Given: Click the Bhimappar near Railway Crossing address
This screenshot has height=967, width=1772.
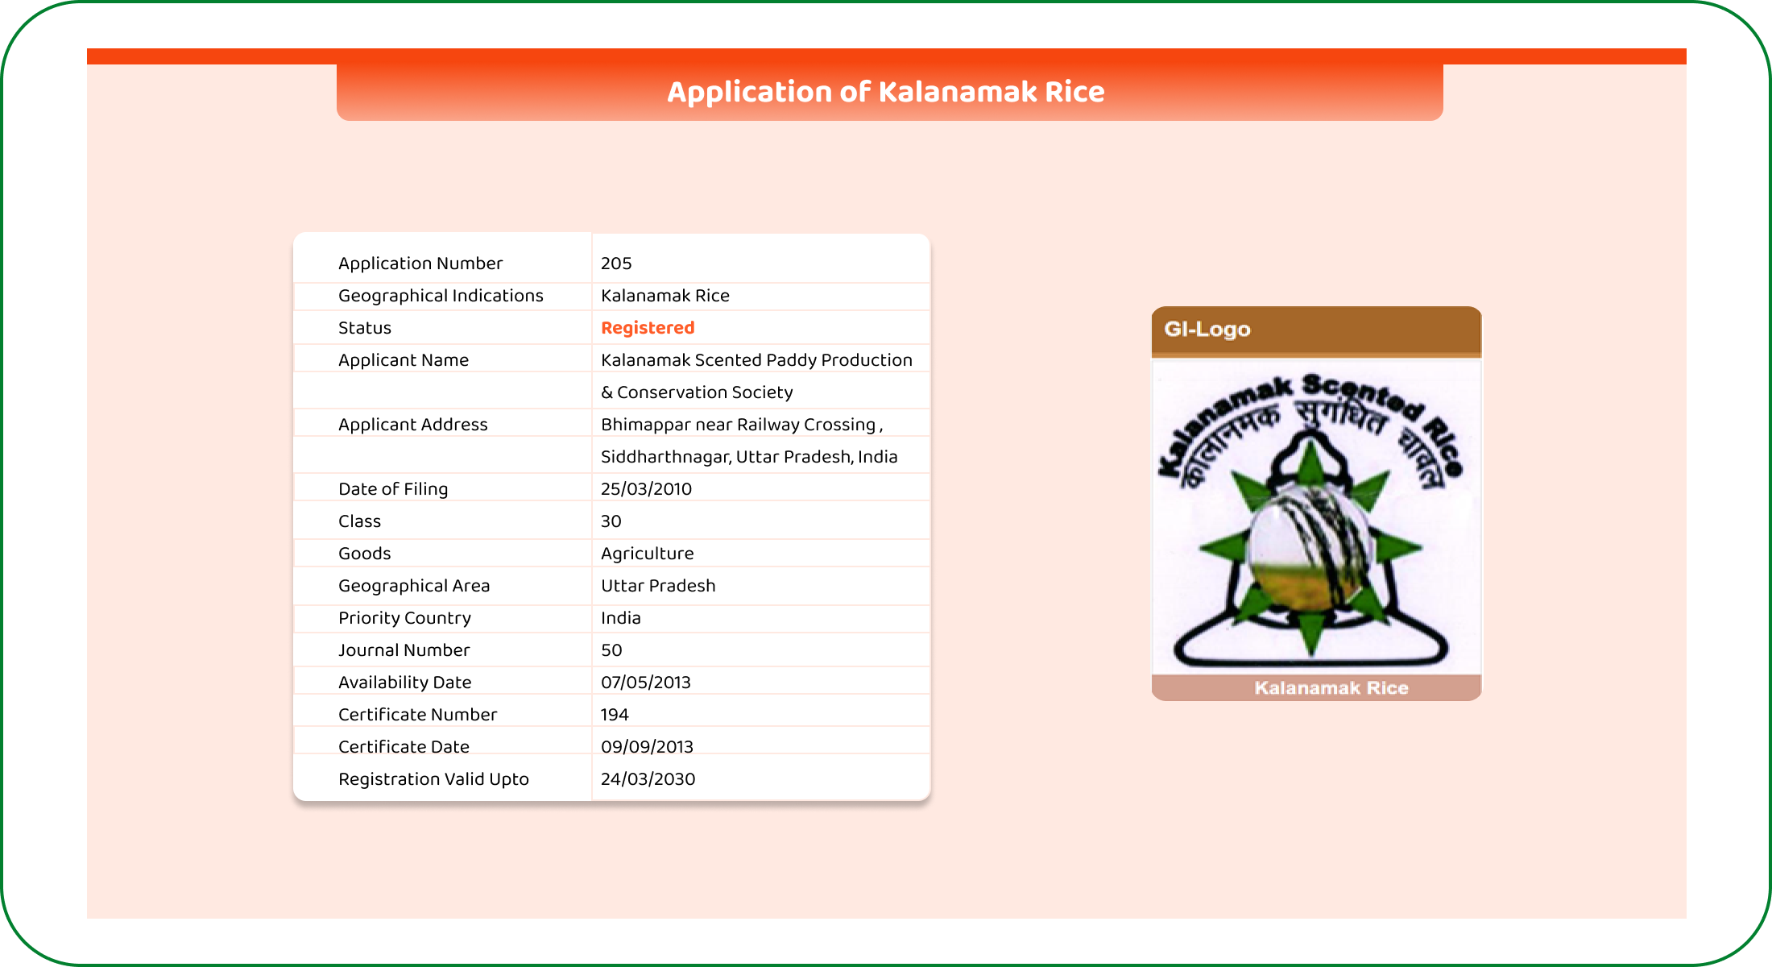Looking at the screenshot, I should 741,425.
